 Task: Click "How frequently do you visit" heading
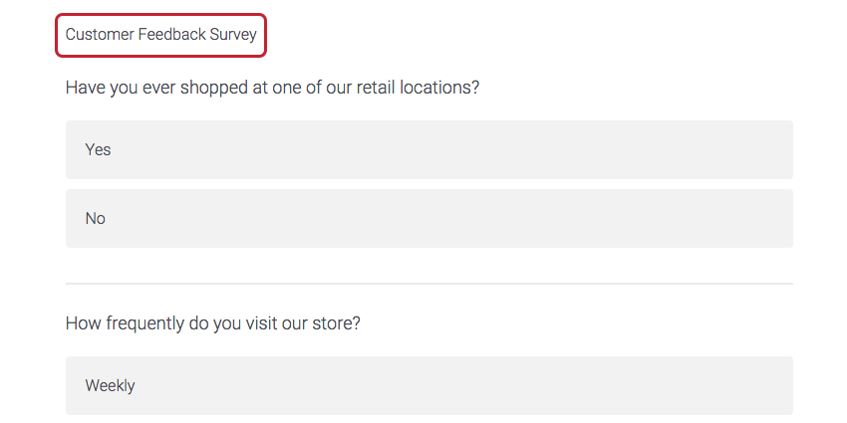(x=212, y=324)
